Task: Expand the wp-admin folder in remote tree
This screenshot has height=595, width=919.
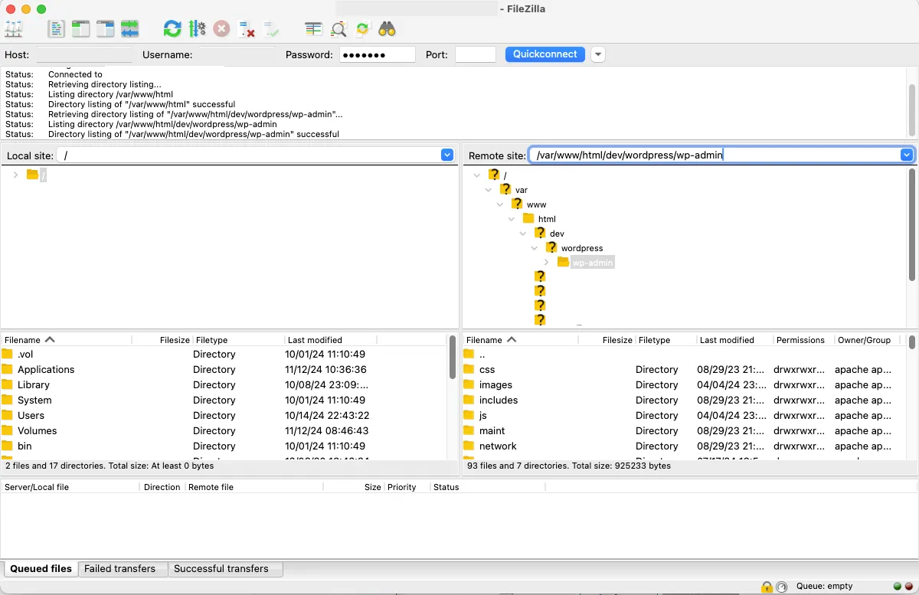Action: coord(546,263)
